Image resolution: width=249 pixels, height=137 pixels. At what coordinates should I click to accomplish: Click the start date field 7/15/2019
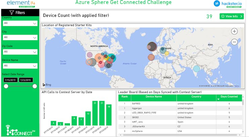10,80
